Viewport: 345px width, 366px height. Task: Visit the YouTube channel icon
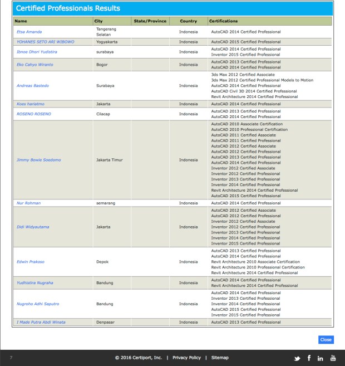pos(333,358)
